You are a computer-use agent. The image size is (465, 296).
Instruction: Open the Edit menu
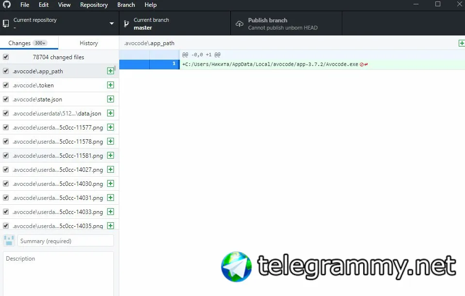[x=44, y=5]
